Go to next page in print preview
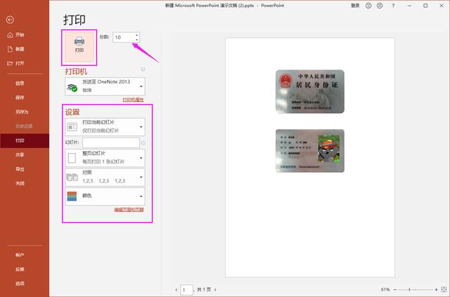Screen dimensions: 450x297 [217, 289]
